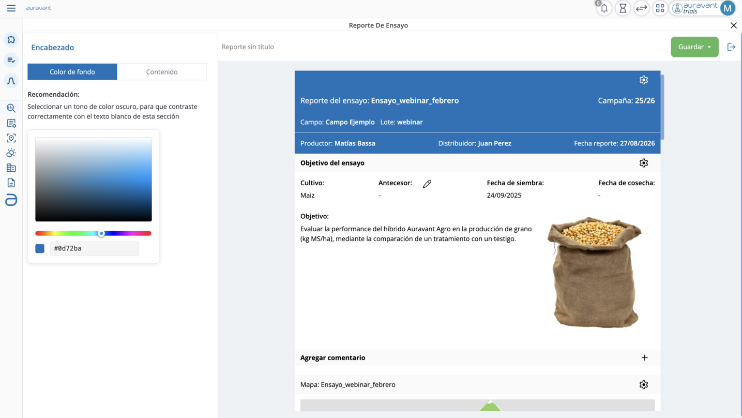The width and height of the screenshot is (742, 418).
Task: Click the swap arrows icon
Action: (x=641, y=8)
